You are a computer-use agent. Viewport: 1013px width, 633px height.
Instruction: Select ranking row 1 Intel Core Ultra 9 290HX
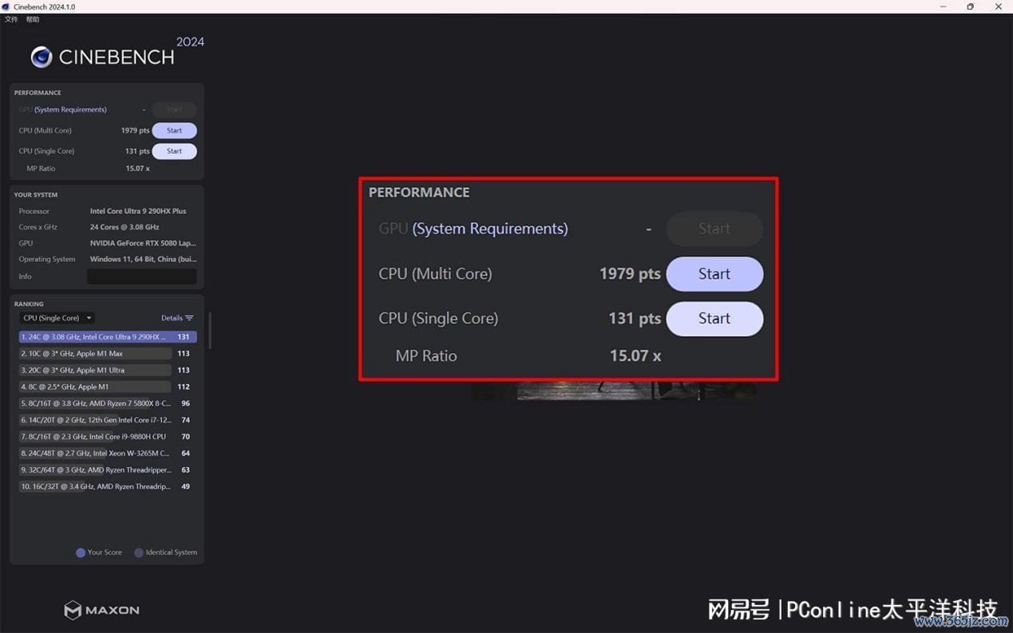108,337
